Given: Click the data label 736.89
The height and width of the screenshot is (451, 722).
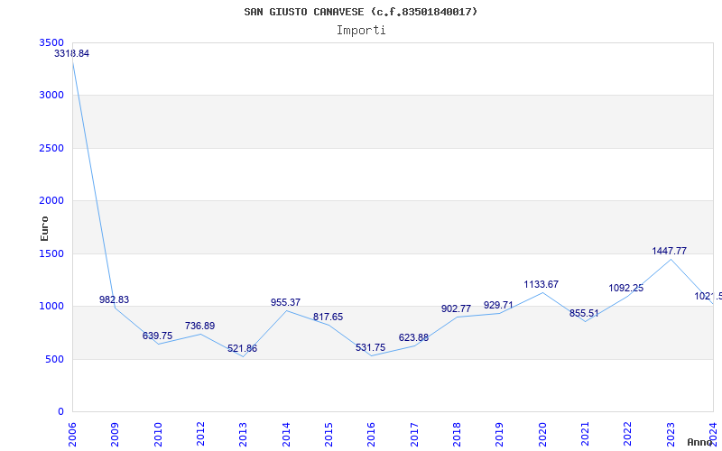Looking at the screenshot, I should [x=199, y=326].
